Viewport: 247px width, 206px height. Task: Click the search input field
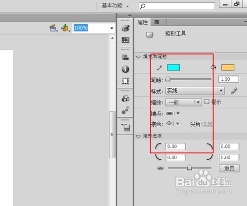[x=177, y=6]
